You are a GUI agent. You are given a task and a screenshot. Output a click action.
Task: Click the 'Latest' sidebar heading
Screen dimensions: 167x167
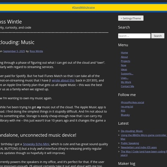tap(123, 123)
